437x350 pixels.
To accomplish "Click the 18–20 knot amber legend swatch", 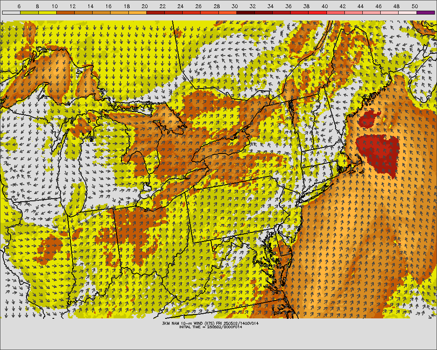I will [x=137, y=12].
